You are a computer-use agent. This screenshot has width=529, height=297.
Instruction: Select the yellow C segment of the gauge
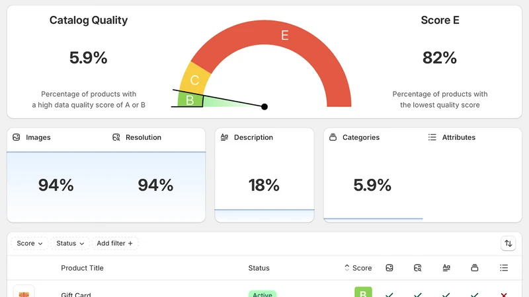point(194,80)
